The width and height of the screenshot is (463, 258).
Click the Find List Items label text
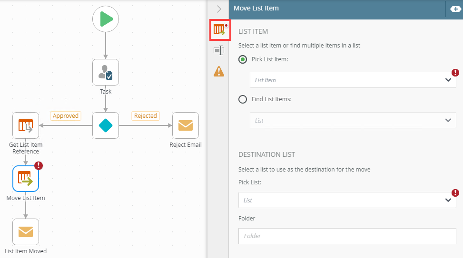pos(272,99)
